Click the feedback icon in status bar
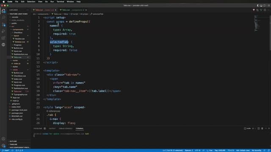Screen dimensions: 271x152 (265, 150)
